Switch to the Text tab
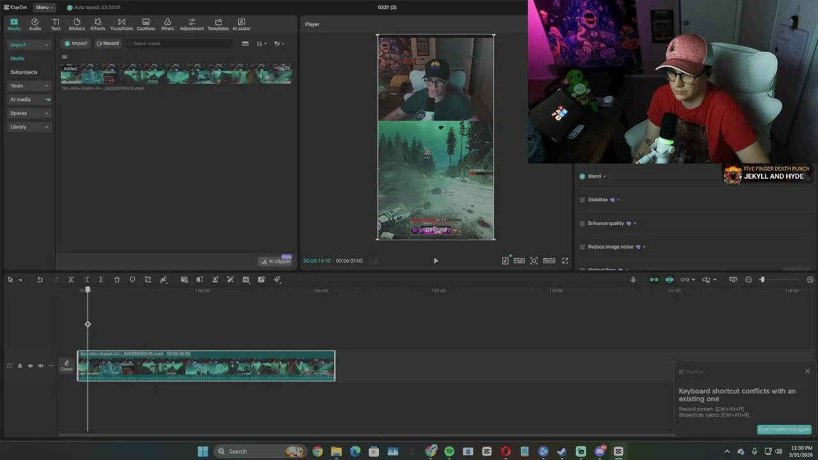The height and width of the screenshot is (460, 818). tap(56, 24)
